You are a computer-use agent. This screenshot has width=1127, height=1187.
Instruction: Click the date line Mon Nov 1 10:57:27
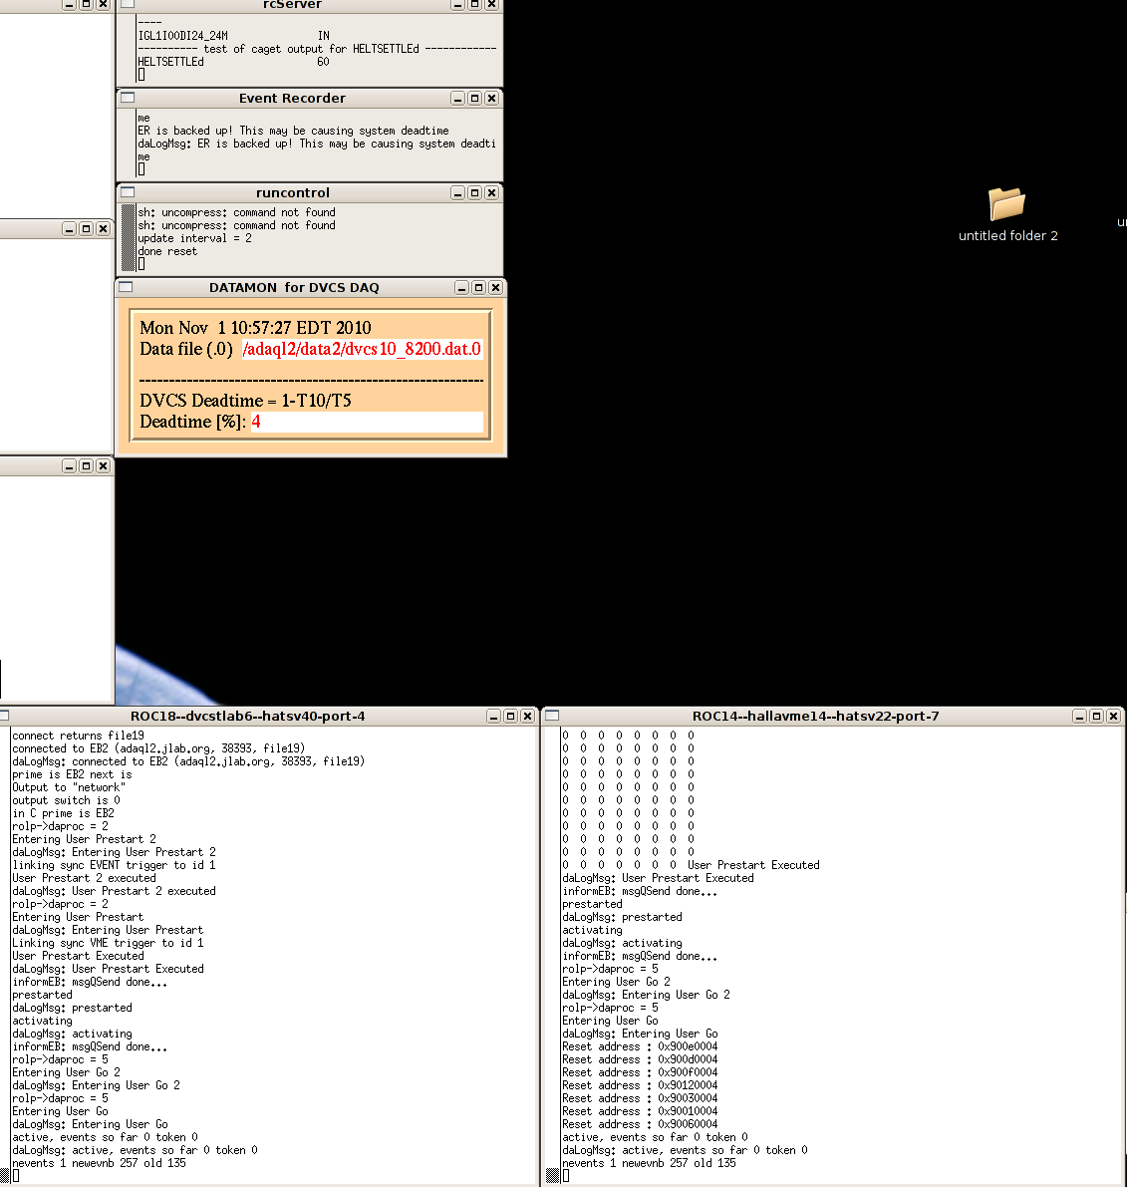click(x=255, y=328)
